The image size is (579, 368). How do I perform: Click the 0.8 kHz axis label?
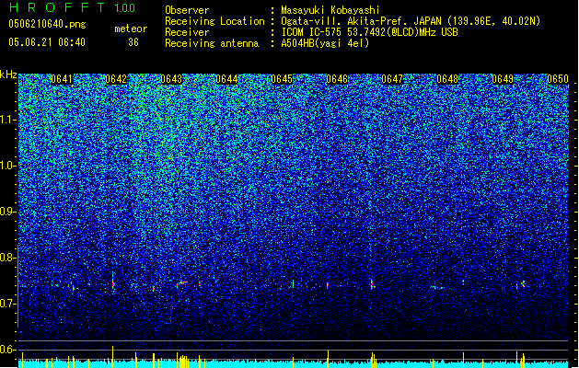[x=7, y=258]
